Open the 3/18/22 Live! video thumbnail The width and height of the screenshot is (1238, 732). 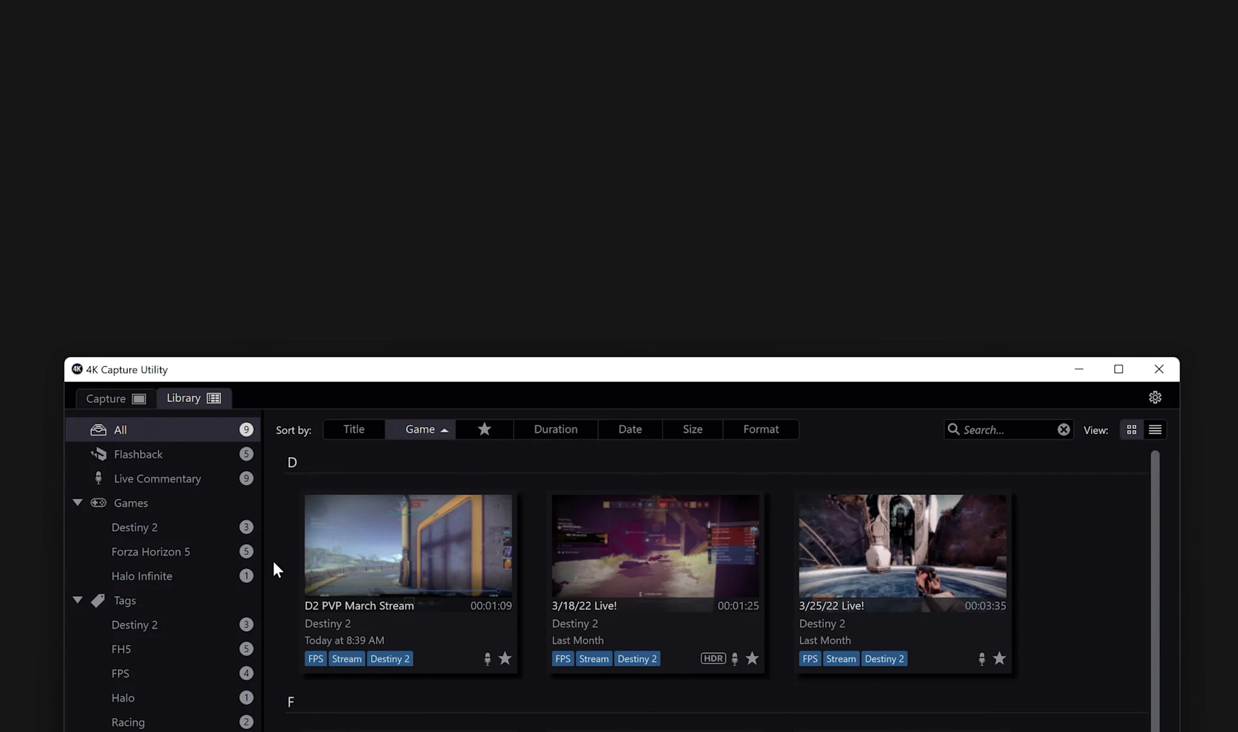tap(655, 546)
